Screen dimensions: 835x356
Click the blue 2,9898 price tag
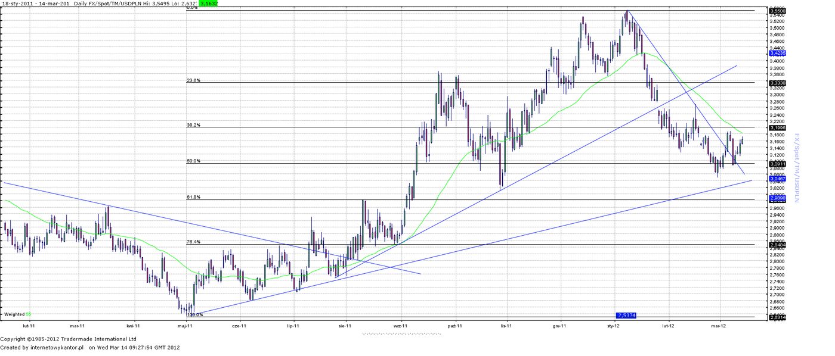[x=777, y=198]
